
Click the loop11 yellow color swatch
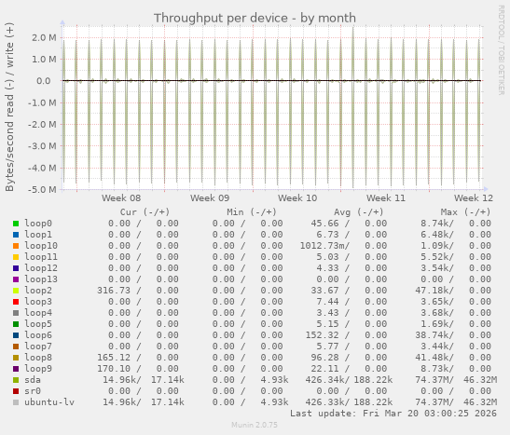click(x=16, y=257)
